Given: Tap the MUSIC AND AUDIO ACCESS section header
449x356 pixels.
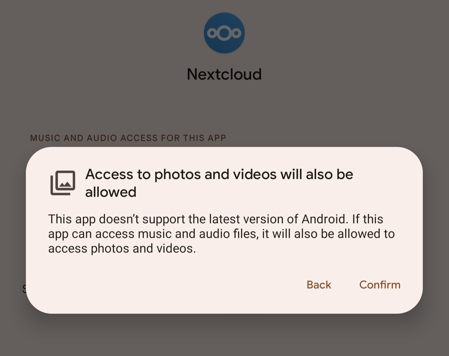Looking at the screenshot, I should [128, 138].
